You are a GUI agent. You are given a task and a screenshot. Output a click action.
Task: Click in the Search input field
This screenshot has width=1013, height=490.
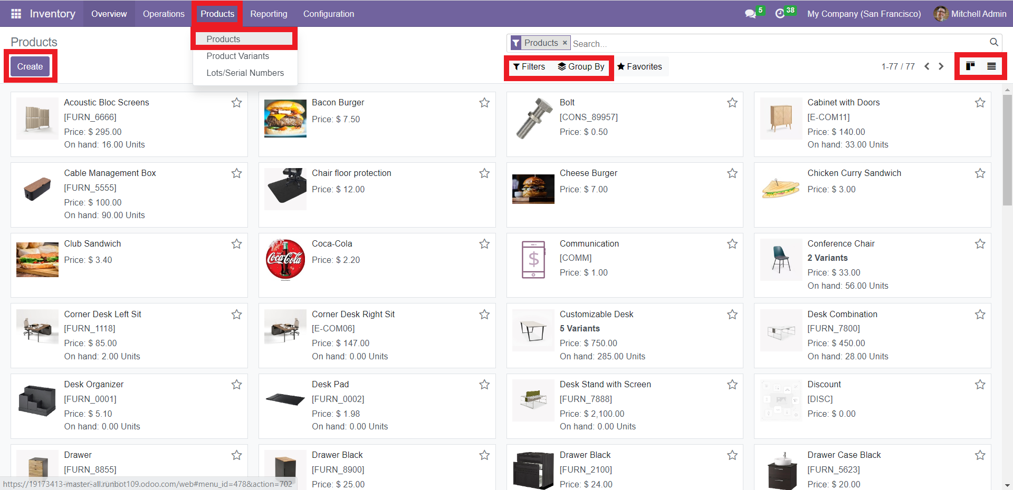(x=779, y=44)
